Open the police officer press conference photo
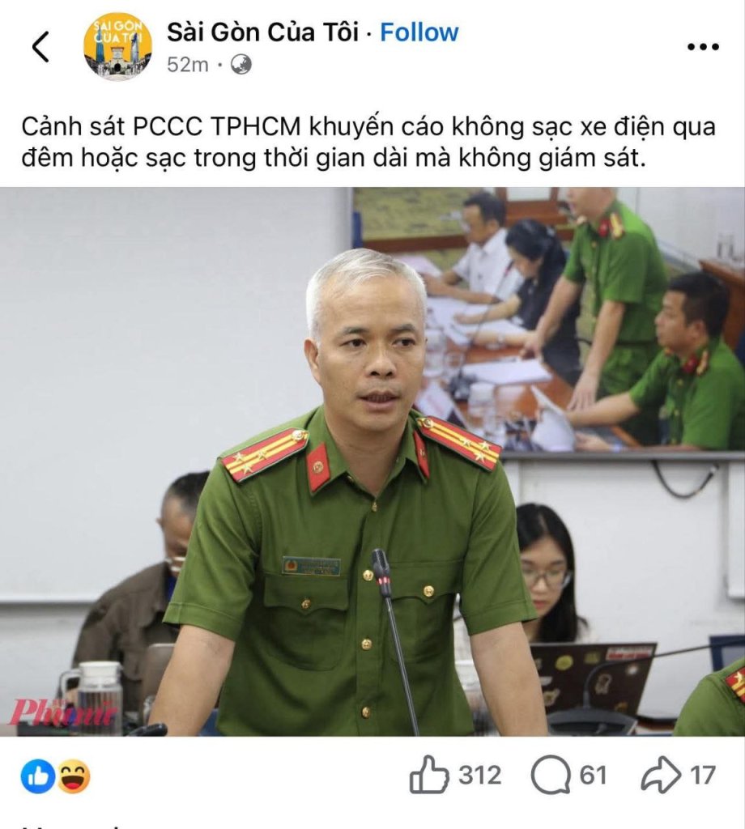The width and height of the screenshot is (745, 829). coord(372,461)
